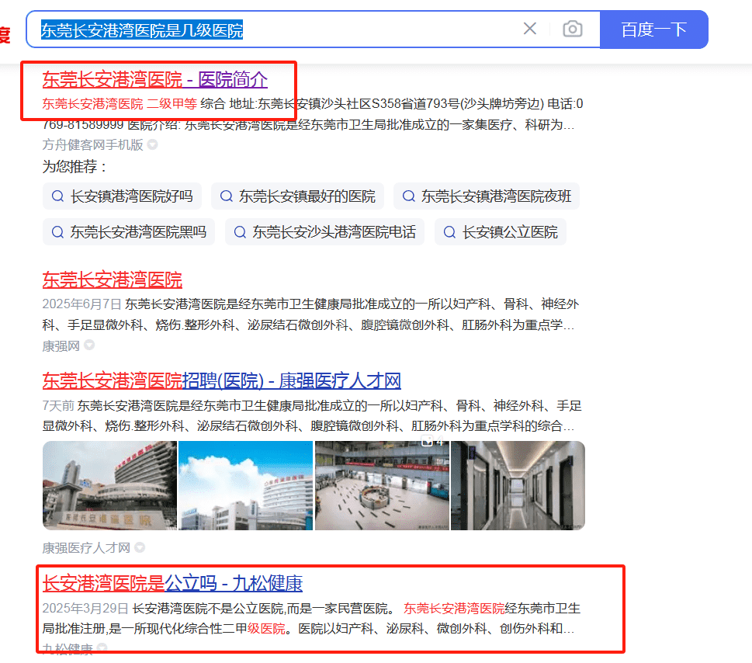752x663 pixels.
Task: Click source label 方舟健客网手机版
Action: pyautogui.click(x=92, y=145)
